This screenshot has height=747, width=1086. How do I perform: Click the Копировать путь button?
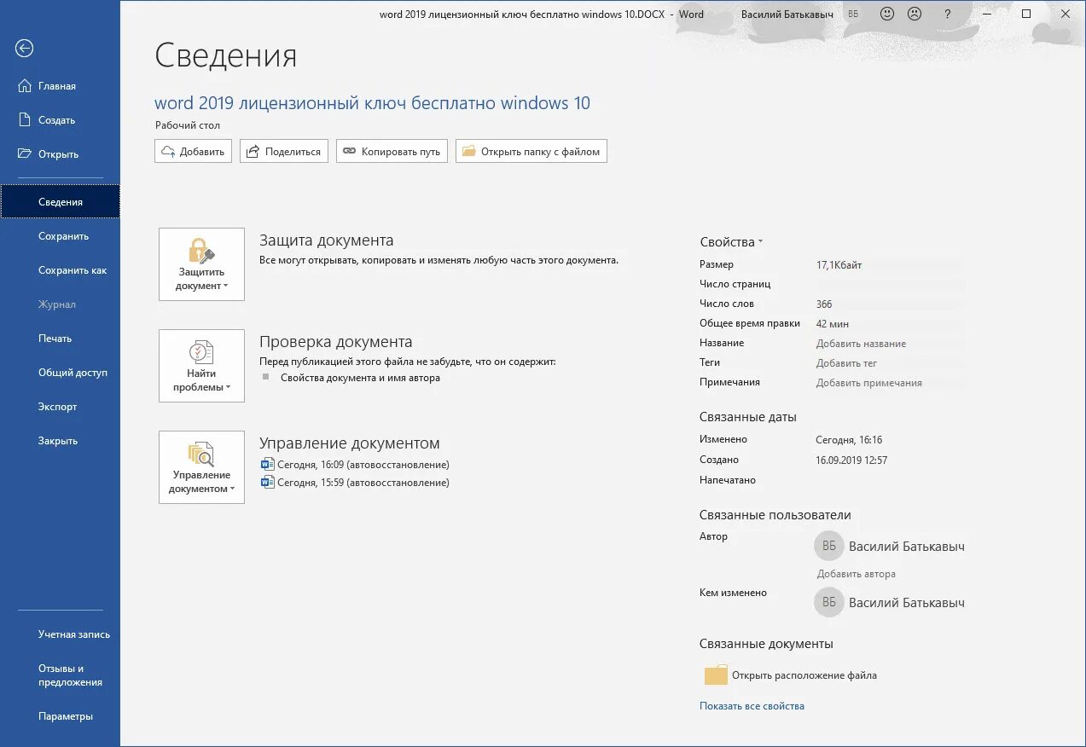392,152
